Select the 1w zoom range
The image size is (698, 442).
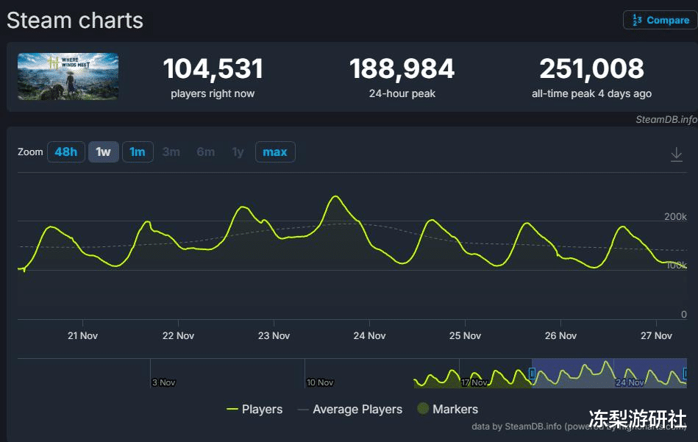pyautogui.click(x=103, y=152)
